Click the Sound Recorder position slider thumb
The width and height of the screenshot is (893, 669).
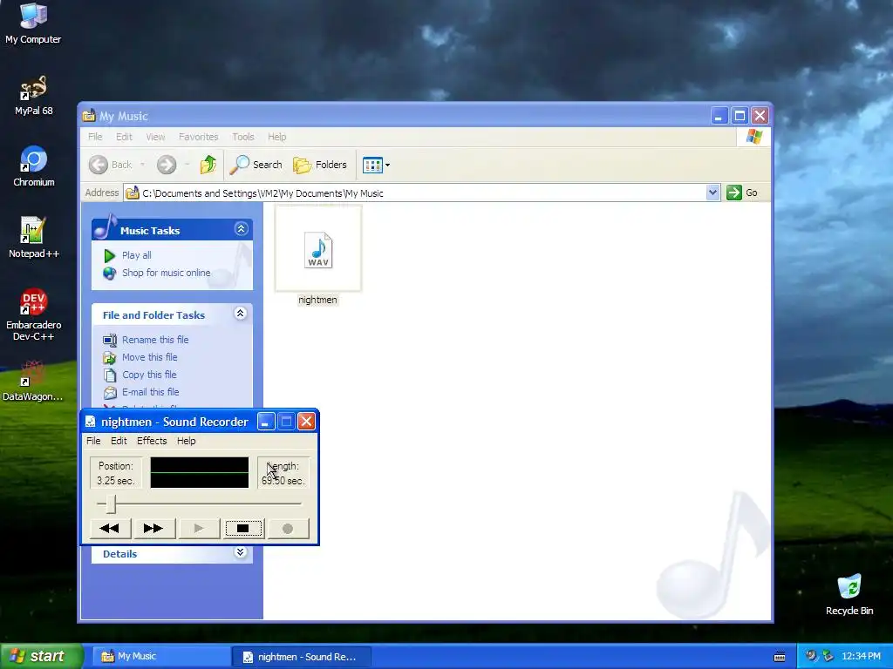tap(112, 503)
